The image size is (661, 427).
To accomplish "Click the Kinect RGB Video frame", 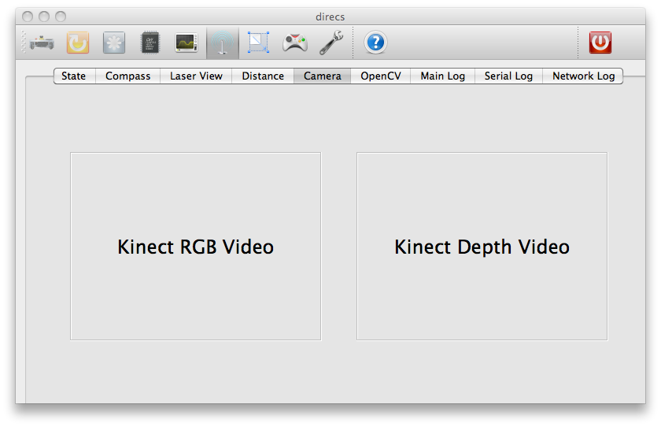I will coord(196,247).
